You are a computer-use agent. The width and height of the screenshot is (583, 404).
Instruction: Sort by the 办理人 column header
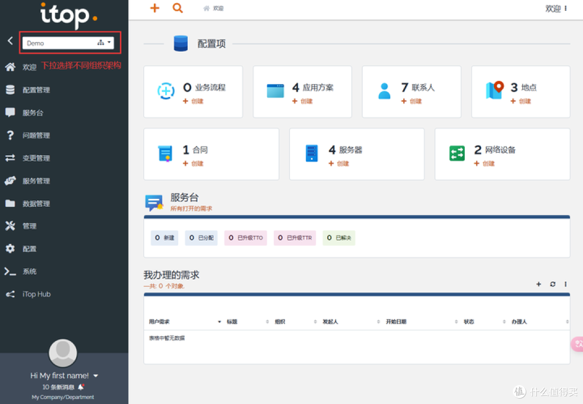[x=519, y=322]
